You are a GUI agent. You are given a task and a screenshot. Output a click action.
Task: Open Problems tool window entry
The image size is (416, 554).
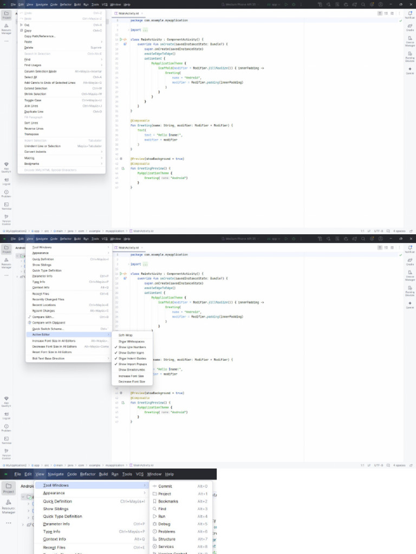[x=166, y=532]
